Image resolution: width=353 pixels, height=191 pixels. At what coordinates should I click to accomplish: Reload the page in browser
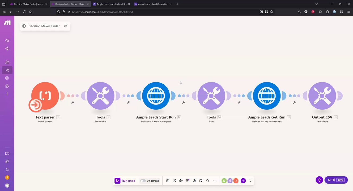tap(24, 12)
